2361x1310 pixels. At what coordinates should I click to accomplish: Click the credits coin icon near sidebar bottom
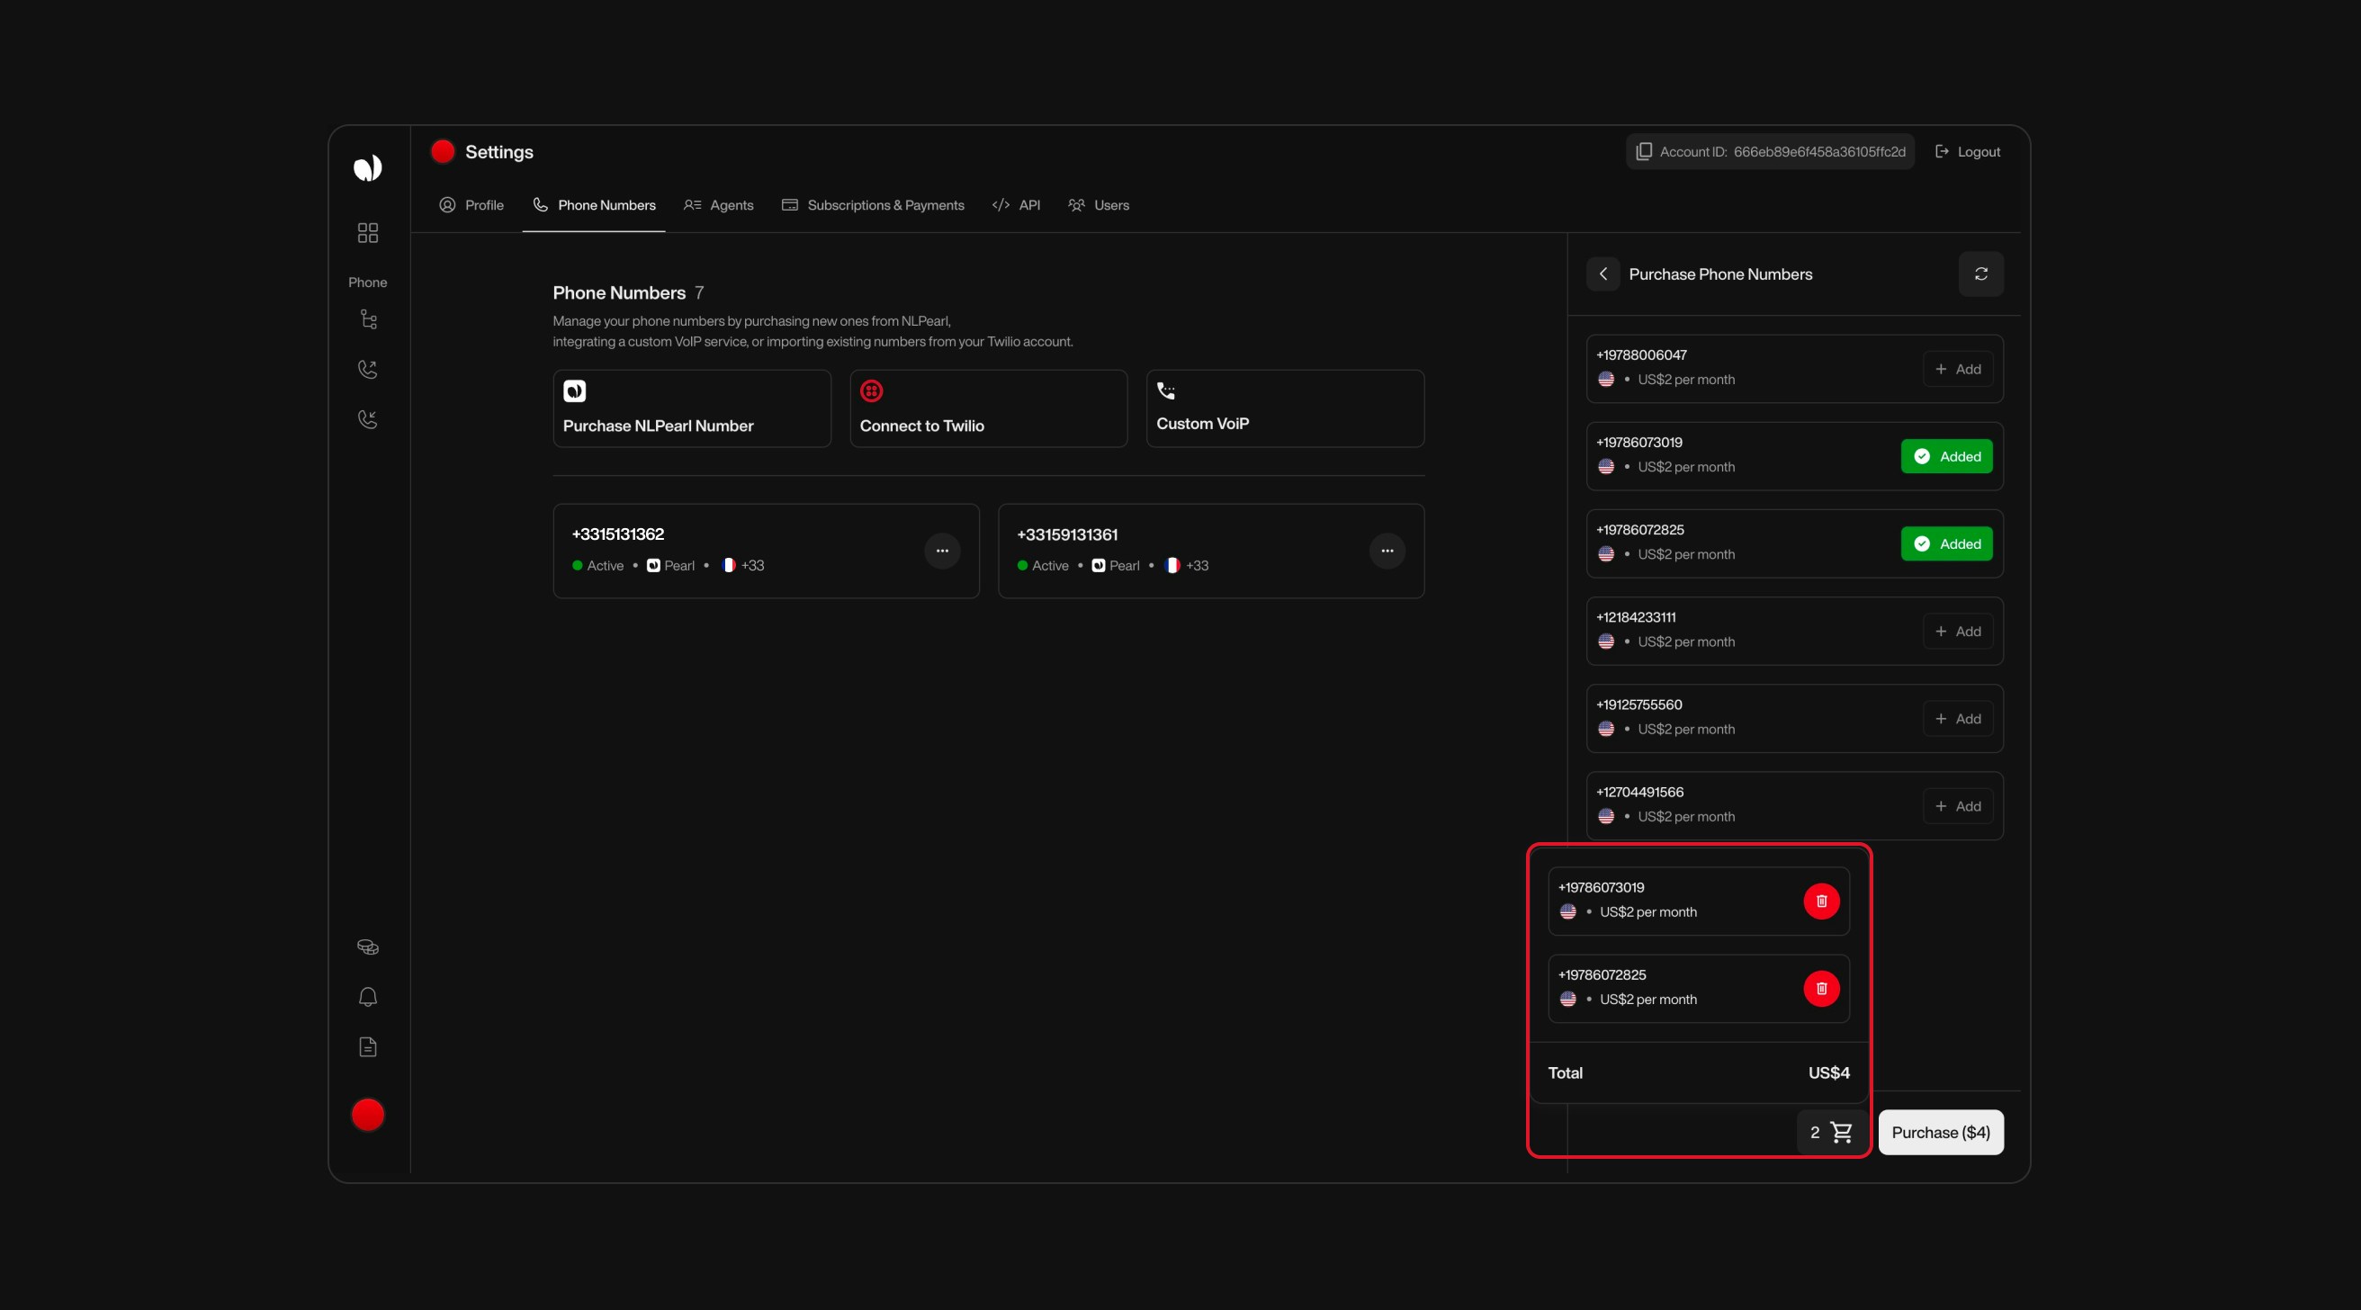[x=367, y=947]
